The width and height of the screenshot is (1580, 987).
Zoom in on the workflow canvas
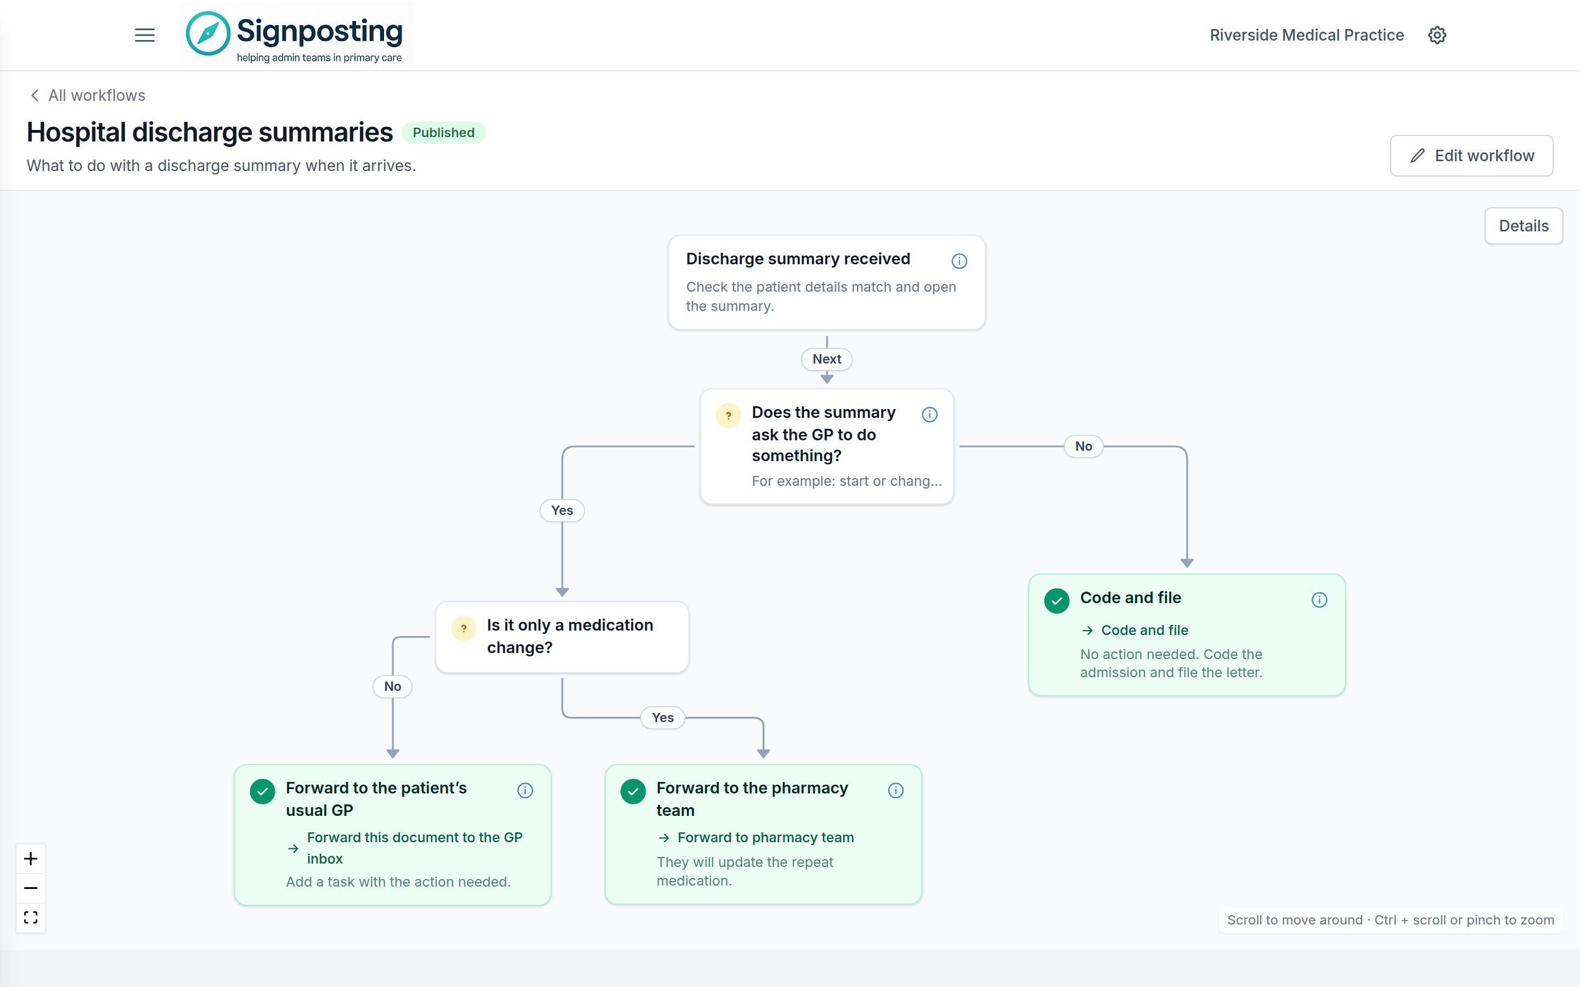[x=31, y=858]
